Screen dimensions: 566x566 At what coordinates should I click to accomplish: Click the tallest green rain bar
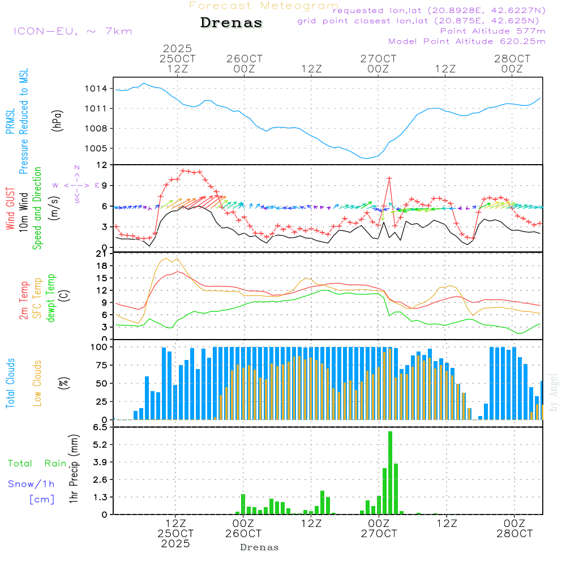pos(390,473)
